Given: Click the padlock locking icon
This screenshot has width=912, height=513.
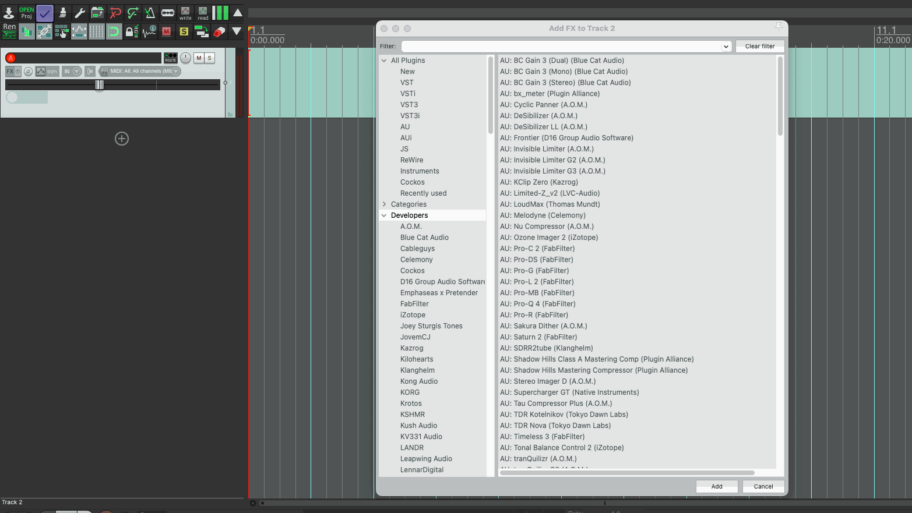Looking at the screenshot, I should point(132,31).
